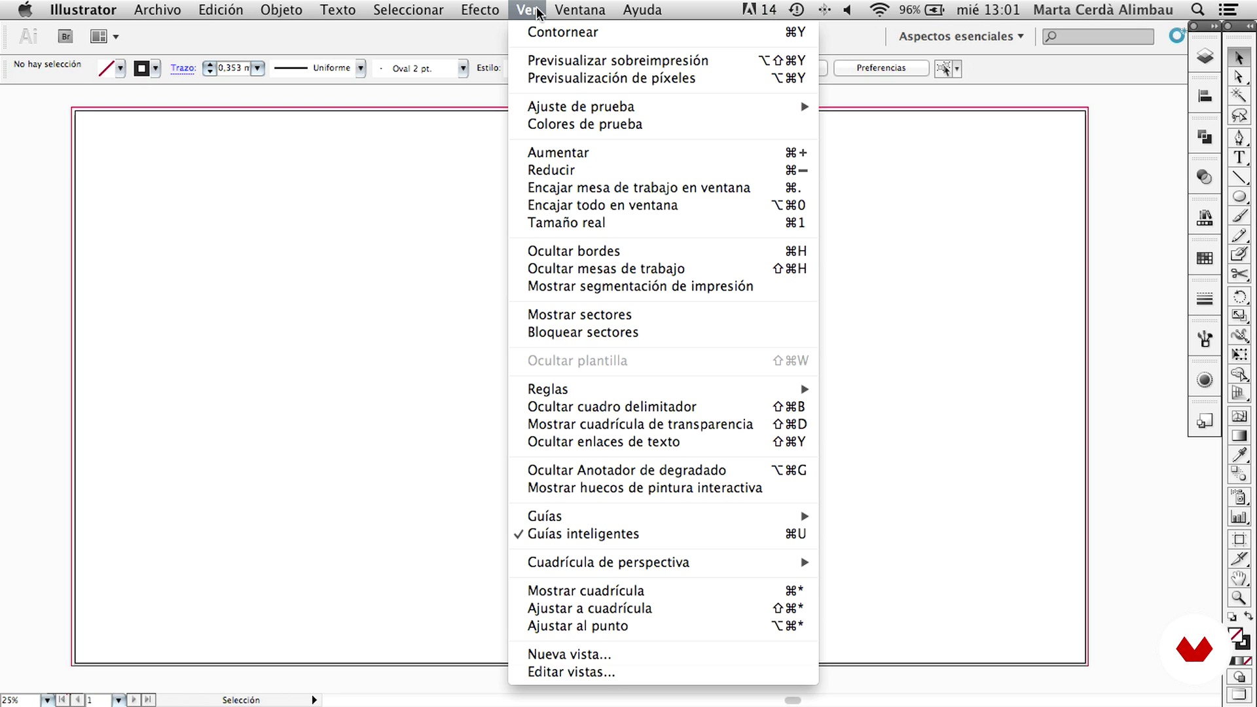Select the Rotate tool
1257x707 pixels.
pos(1239,297)
